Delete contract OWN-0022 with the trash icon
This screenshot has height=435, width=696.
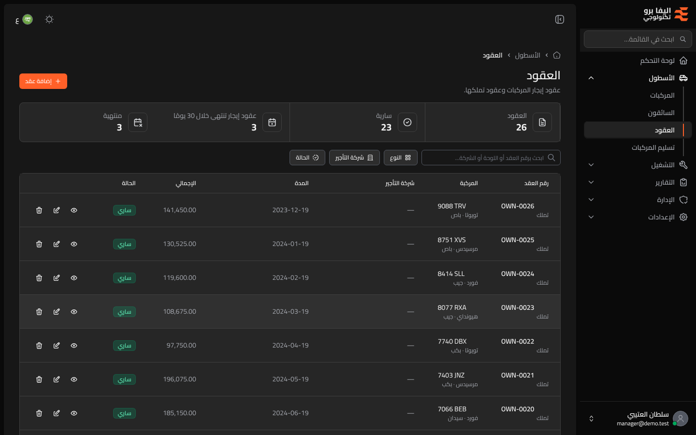(x=39, y=346)
